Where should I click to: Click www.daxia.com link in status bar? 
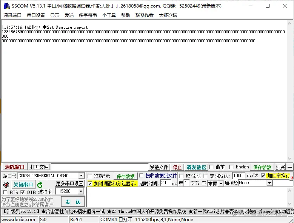pyautogui.click(x=18, y=220)
